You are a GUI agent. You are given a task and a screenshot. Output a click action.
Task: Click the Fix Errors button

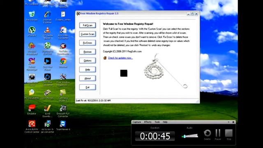coord(88,43)
